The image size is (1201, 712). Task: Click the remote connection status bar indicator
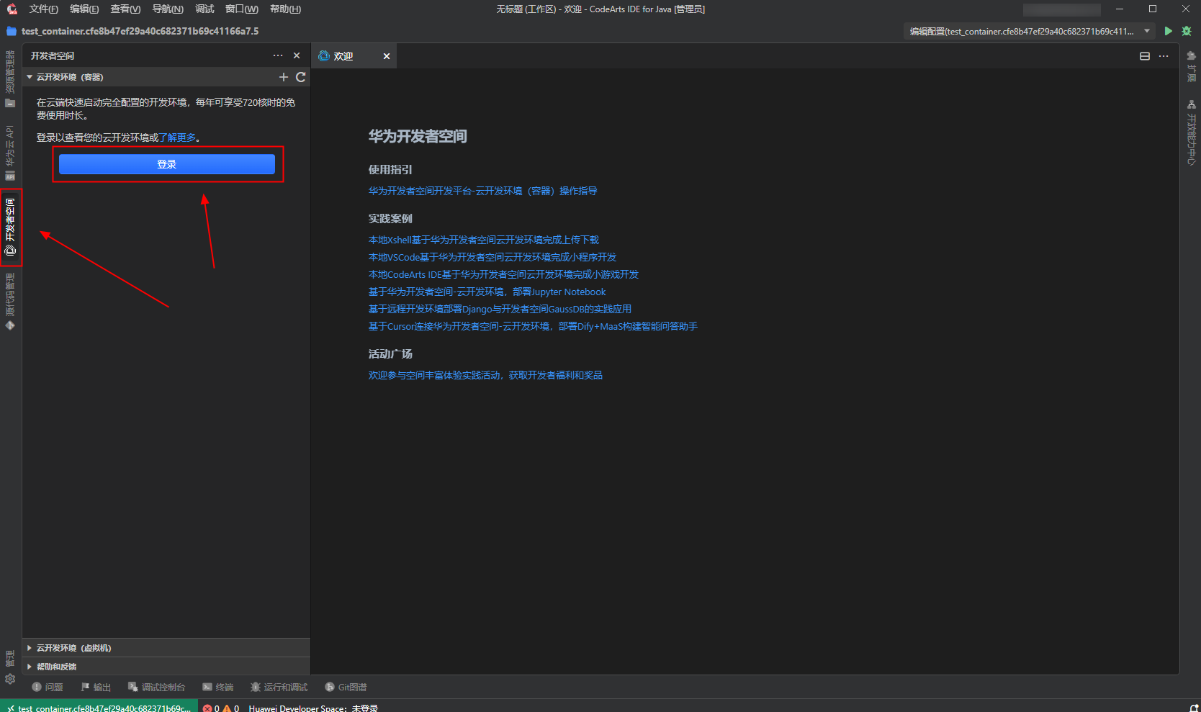click(x=99, y=708)
